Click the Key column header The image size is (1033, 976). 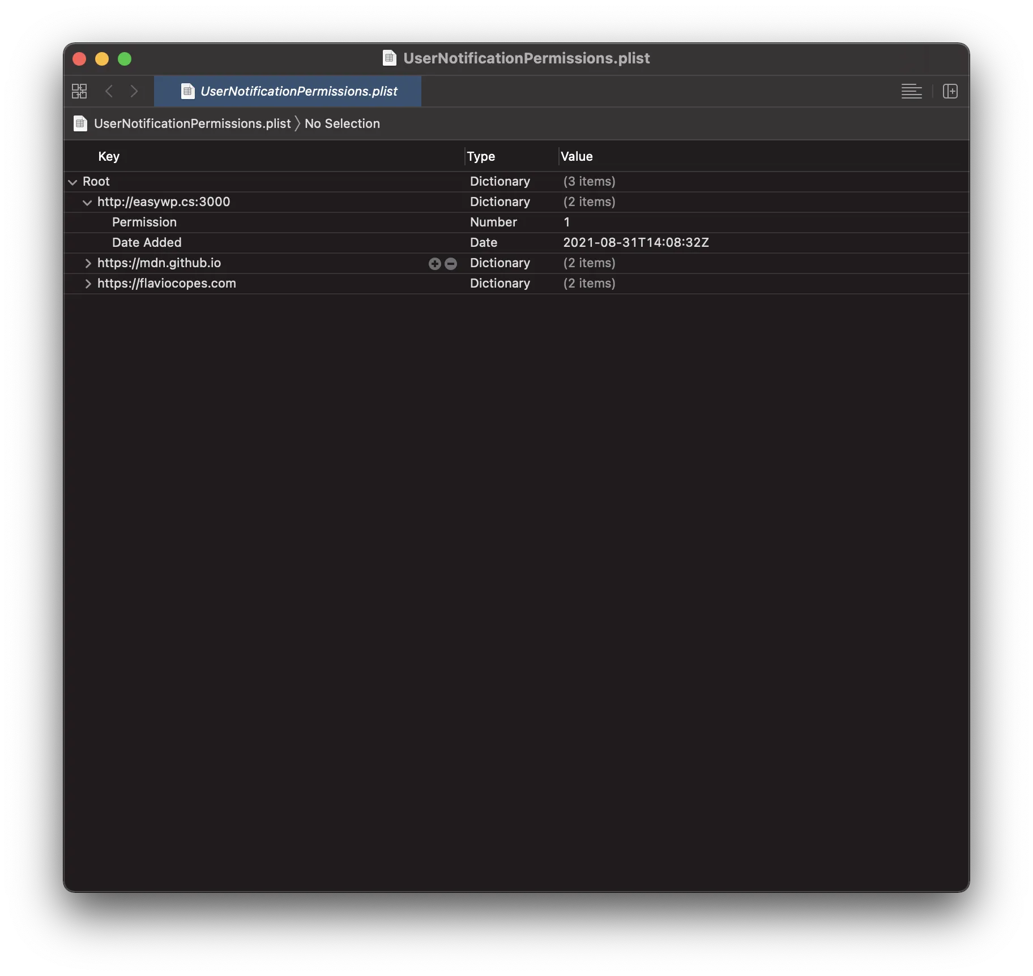[109, 156]
